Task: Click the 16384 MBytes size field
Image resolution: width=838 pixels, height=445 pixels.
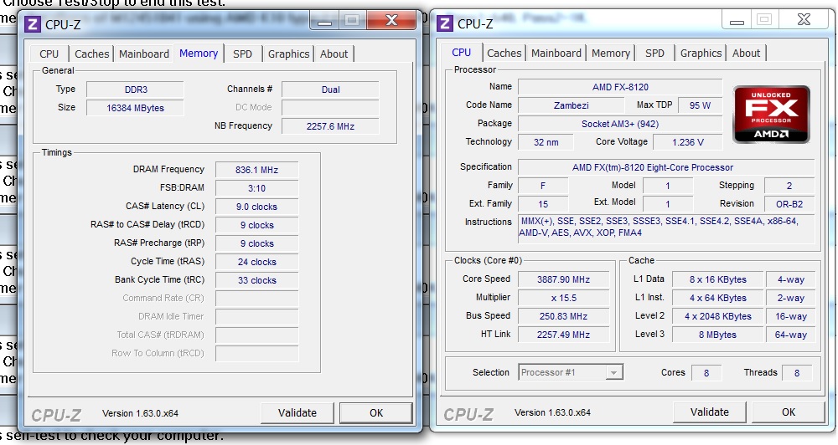Action: click(135, 108)
